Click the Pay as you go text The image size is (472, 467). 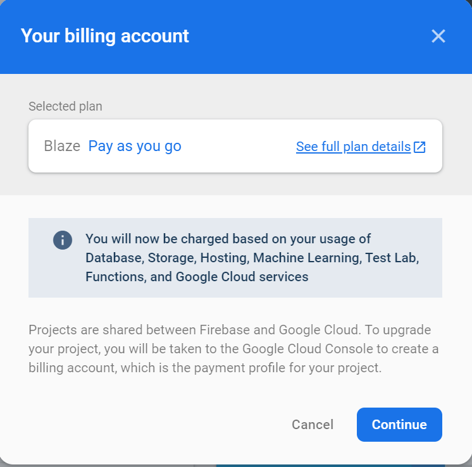pyautogui.click(x=135, y=146)
